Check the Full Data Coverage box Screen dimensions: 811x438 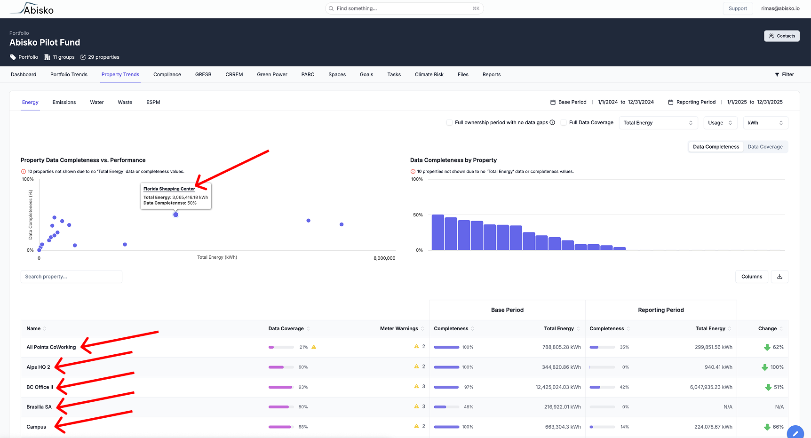564,122
